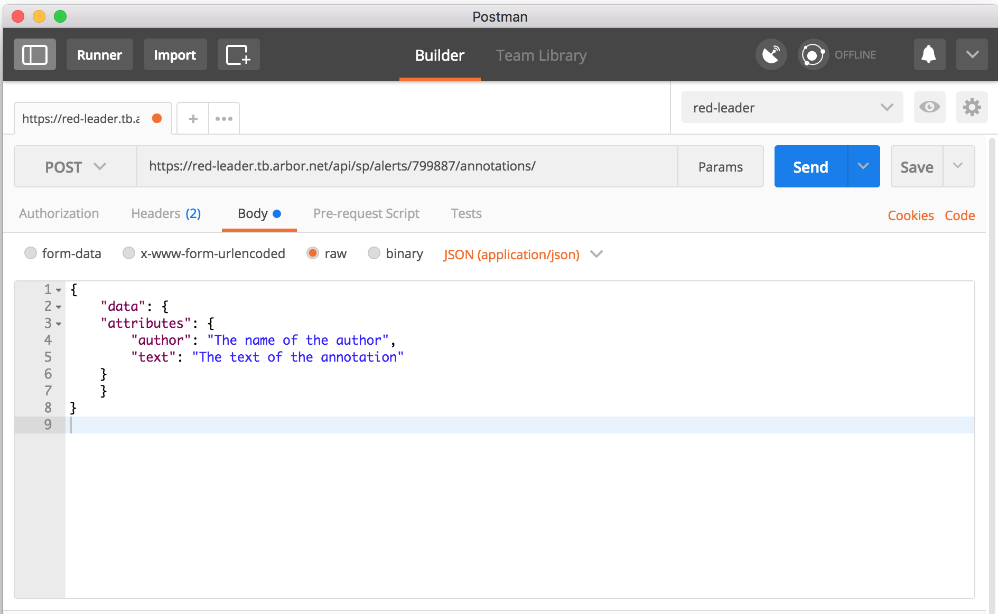Click the Postman window title
This screenshot has height=614, width=998.
[x=500, y=17]
